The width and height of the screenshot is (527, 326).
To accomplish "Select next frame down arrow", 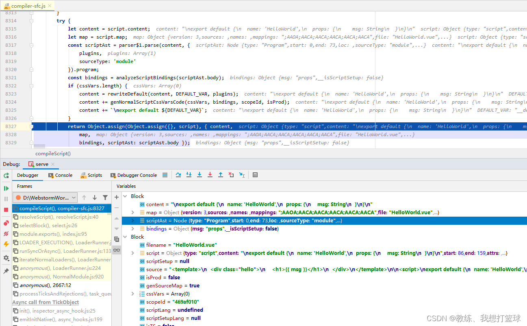I will point(95,198).
